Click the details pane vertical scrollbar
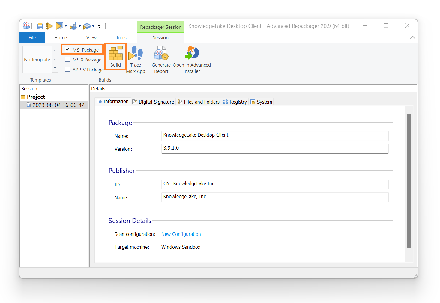This screenshot has width=440, height=303. pos(409,181)
